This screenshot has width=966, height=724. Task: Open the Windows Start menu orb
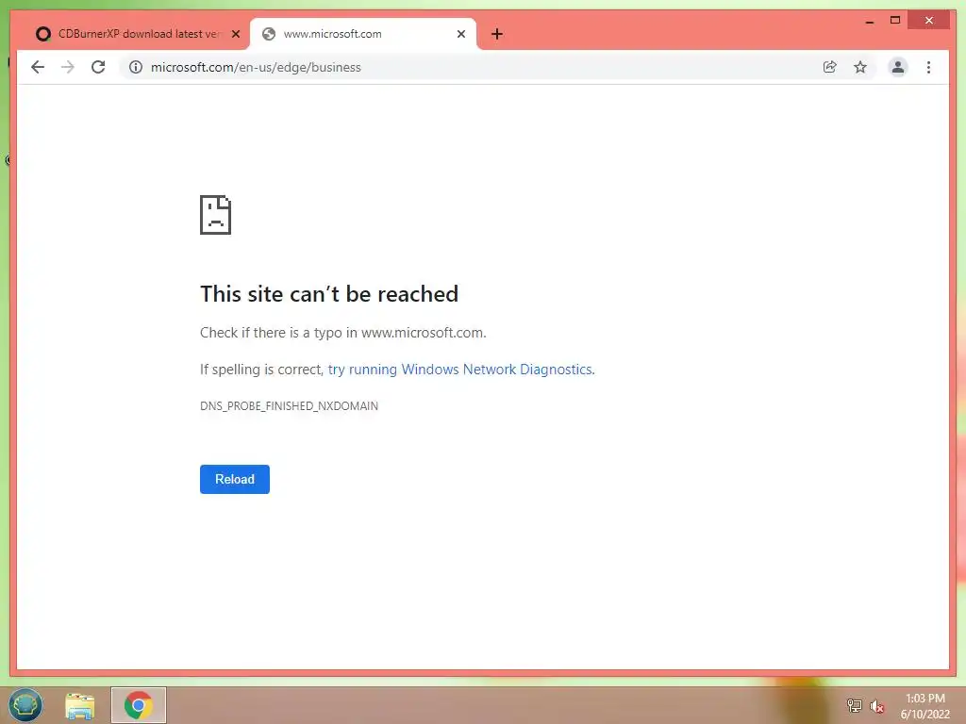(25, 705)
